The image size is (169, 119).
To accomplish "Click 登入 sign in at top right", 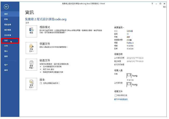I will click(165, 7).
